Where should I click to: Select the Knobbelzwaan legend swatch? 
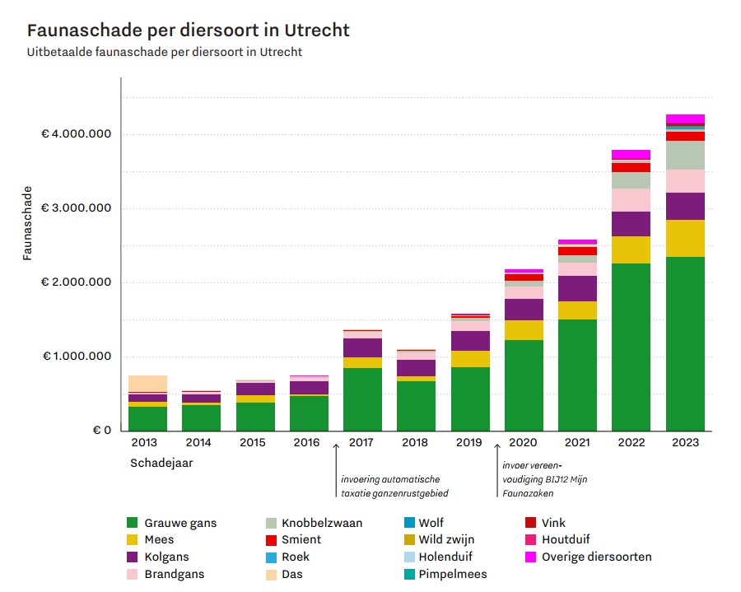tap(270, 523)
